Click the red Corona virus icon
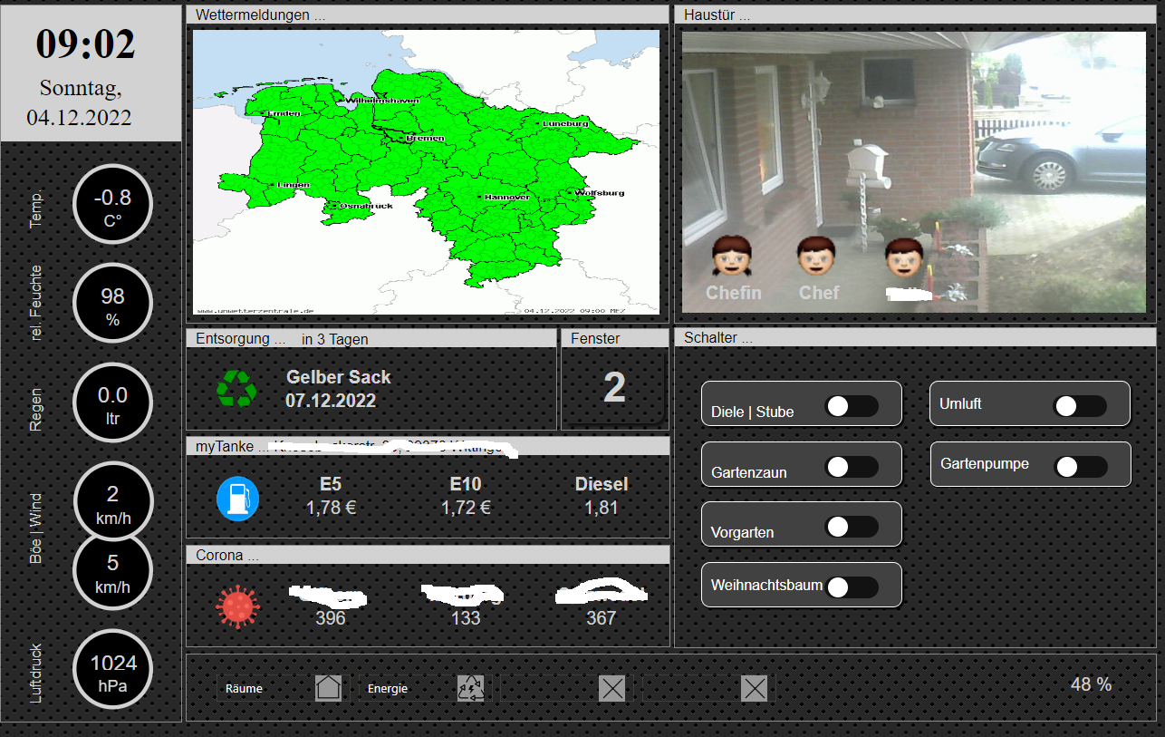 (x=237, y=606)
